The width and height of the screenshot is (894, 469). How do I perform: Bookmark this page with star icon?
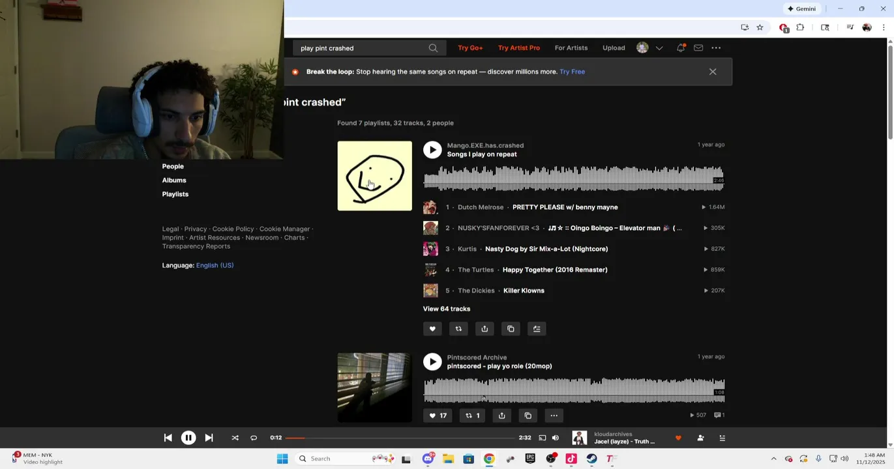[760, 27]
